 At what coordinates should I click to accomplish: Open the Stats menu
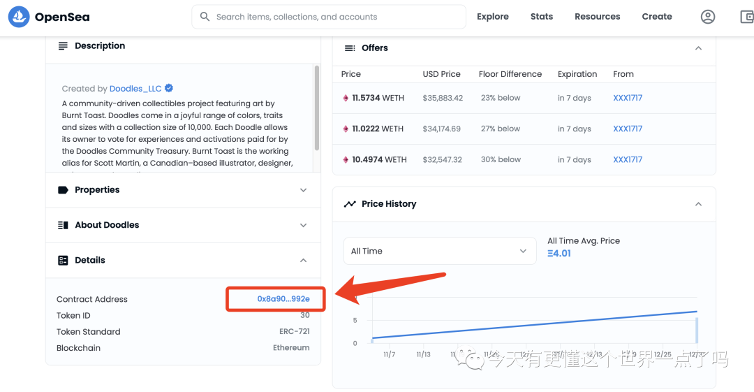point(542,17)
